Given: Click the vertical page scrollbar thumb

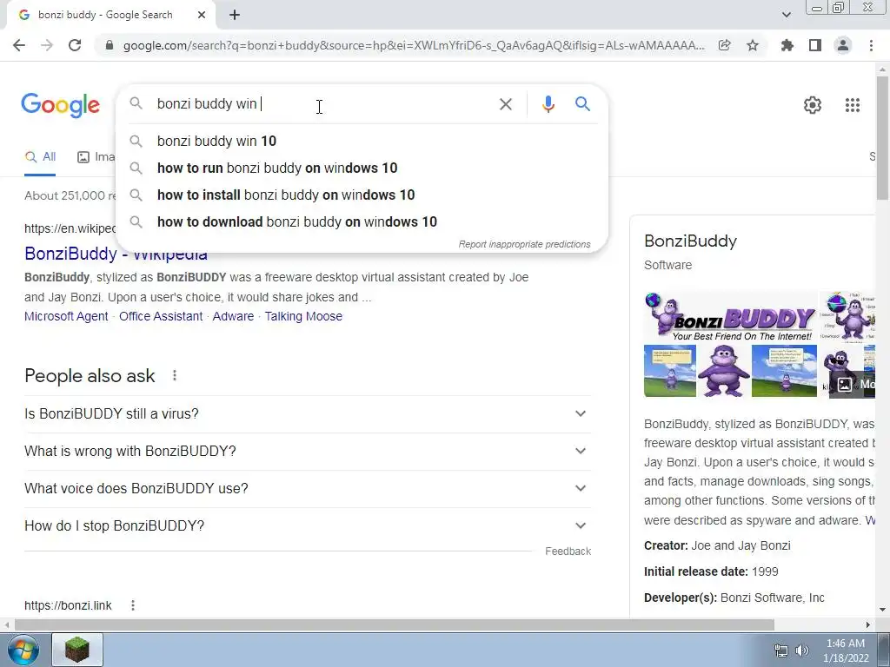Looking at the screenshot, I should tap(882, 138).
